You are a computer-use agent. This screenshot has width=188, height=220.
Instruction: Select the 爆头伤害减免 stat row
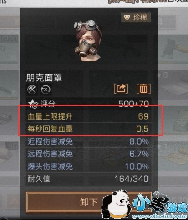coord(88,166)
